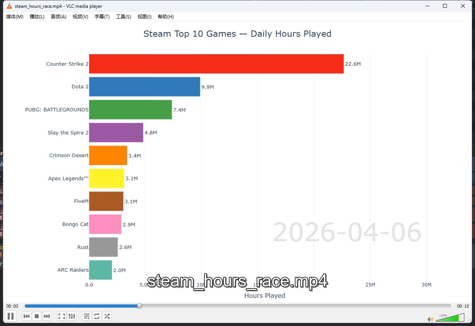Click the yellow Apex Legends bar
This screenshot has width=475, height=326.
pyautogui.click(x=107, y=178)
